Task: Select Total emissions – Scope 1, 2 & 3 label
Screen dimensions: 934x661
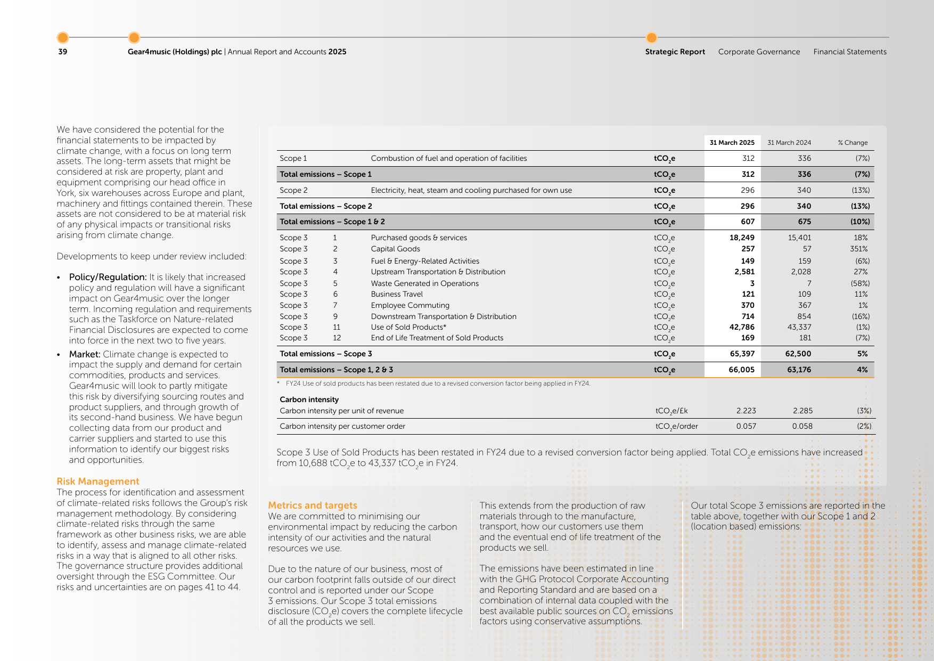Action: (337, 370)
